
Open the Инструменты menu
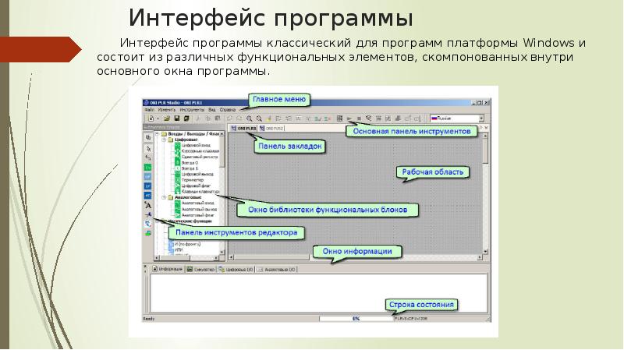(x=193, y=110)
